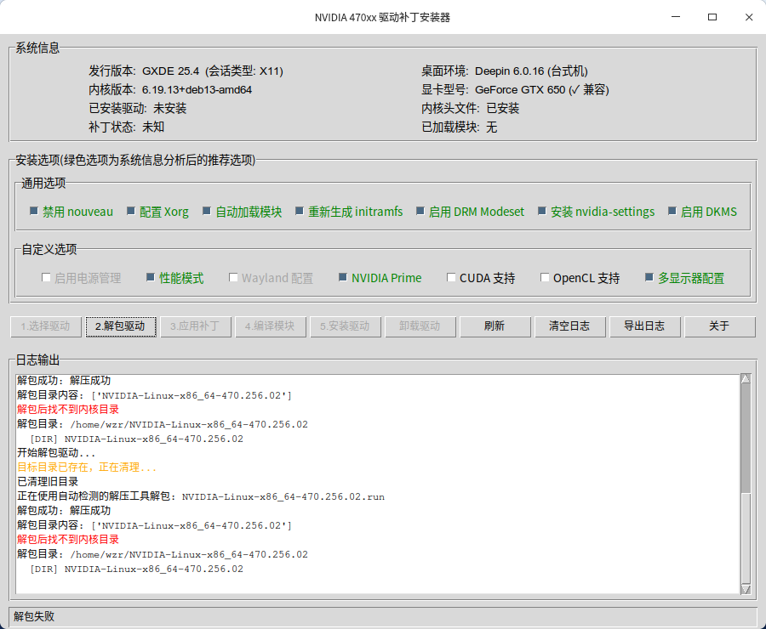
Task: Click the log scrollbar up arrow
Action: click(x=746, y=378)
